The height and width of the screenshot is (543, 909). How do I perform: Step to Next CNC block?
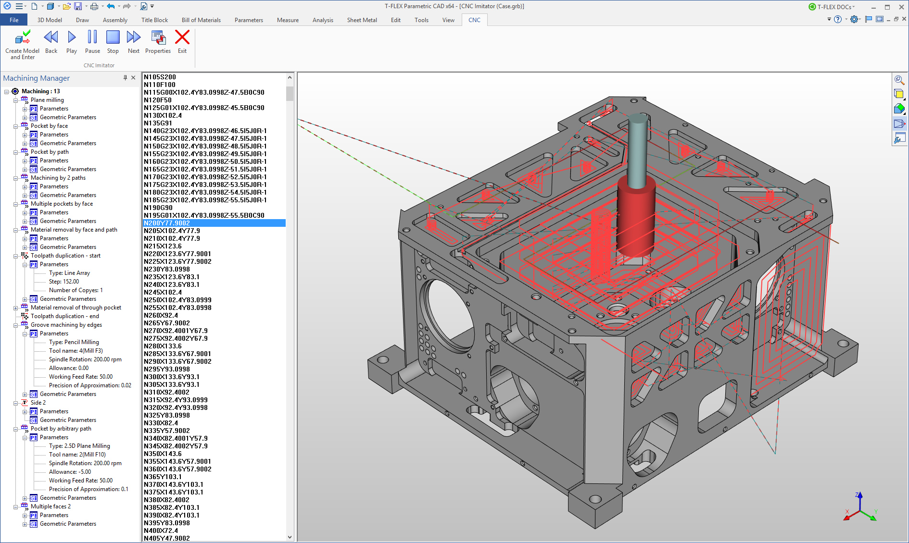click(x=134, y=37)
